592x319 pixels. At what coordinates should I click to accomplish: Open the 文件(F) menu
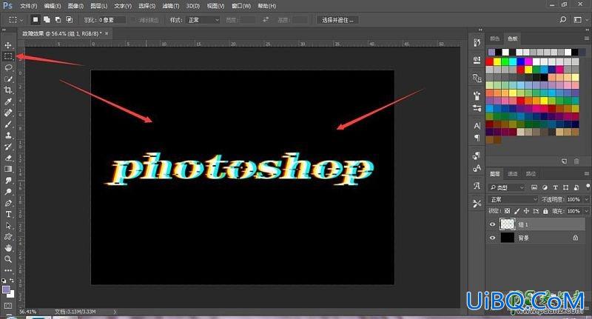(28, 6)
